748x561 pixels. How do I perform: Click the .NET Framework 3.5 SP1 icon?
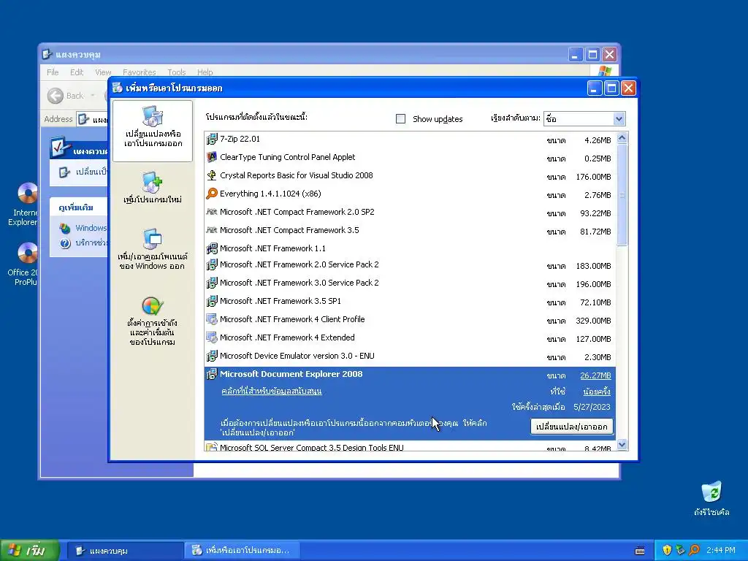point(212,301)
